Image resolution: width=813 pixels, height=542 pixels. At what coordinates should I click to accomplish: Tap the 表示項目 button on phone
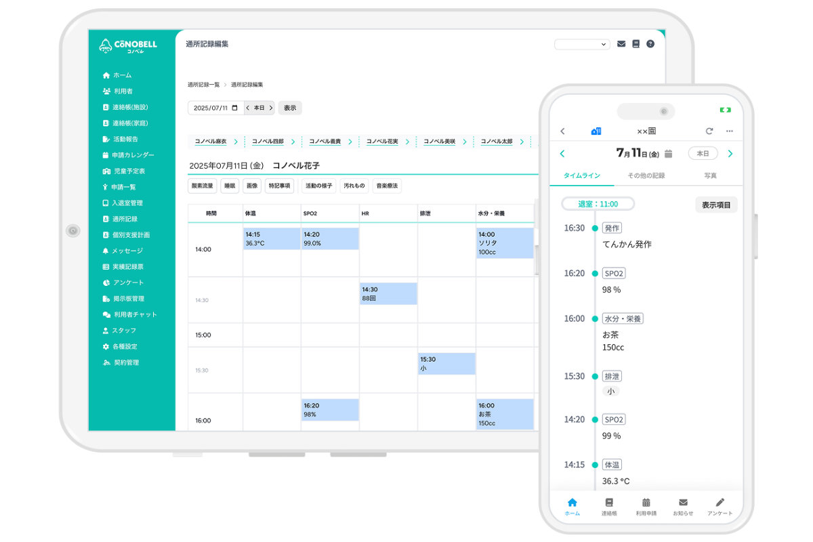tap(716, 205)
